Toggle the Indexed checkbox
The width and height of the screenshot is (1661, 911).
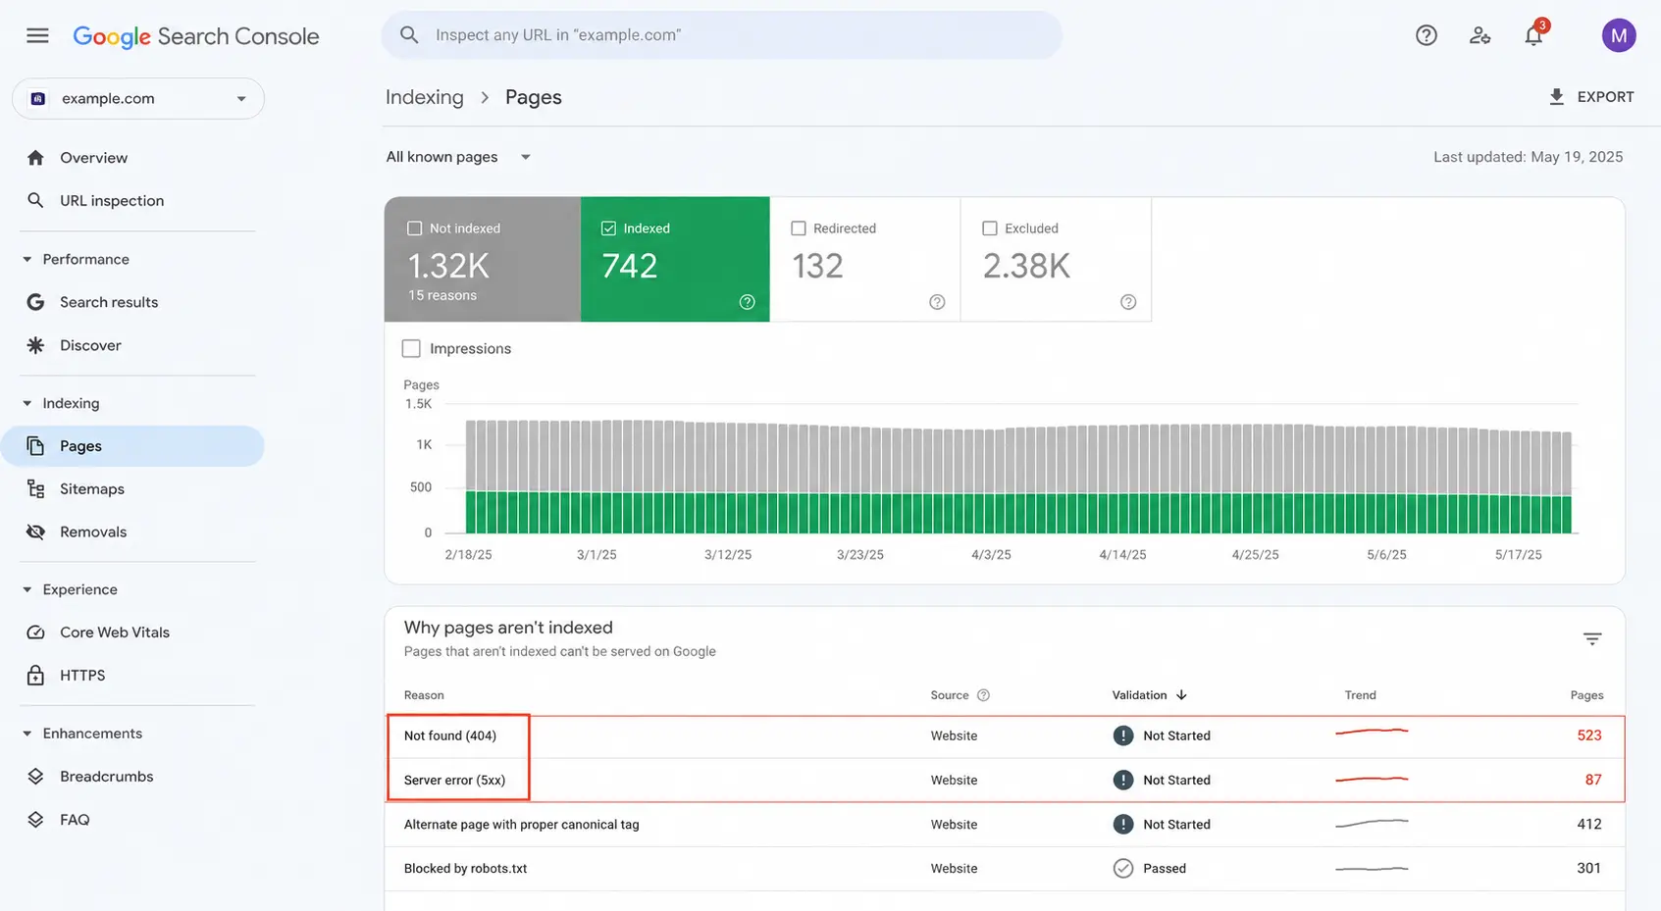click(x=608, y=228)
